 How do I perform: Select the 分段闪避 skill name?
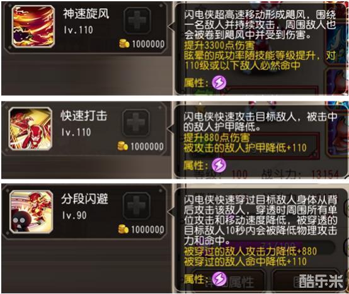tap(84, 199)
